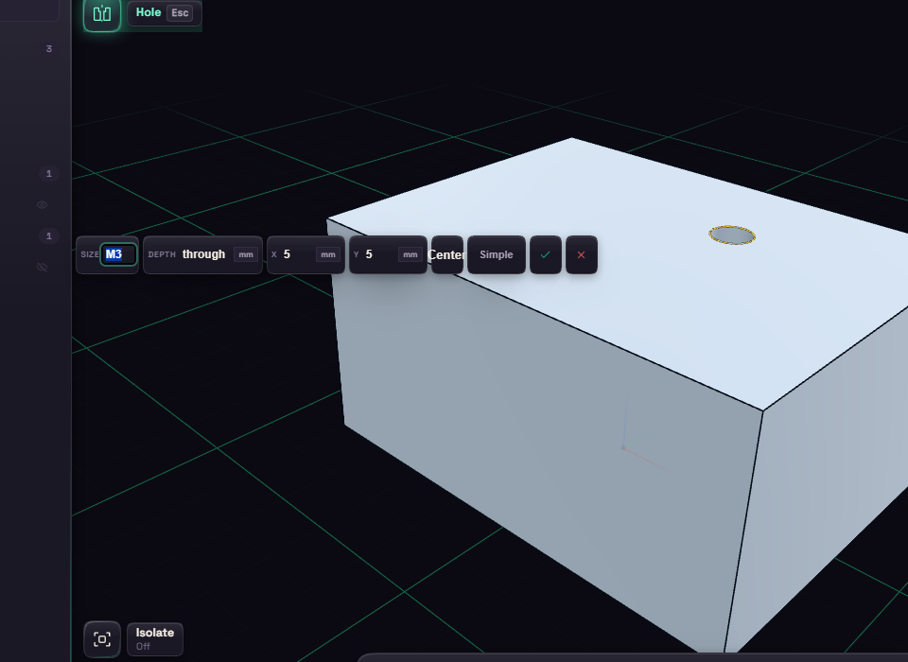Toggle the eye visibility icon in sidebar

43,204
